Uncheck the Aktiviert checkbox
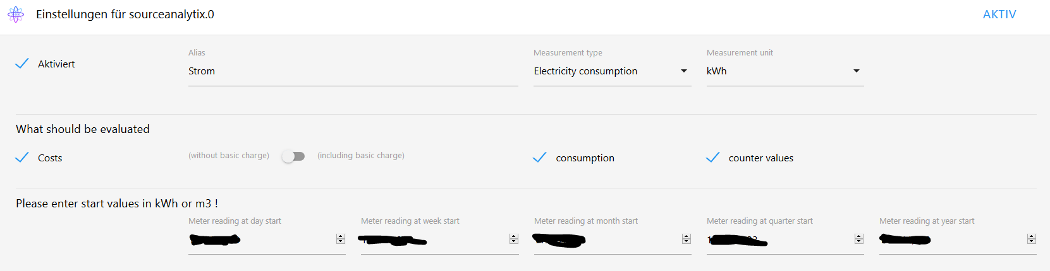Viewport: 1050px width, 271px height. pyautogui.click(x=22, y=64)
